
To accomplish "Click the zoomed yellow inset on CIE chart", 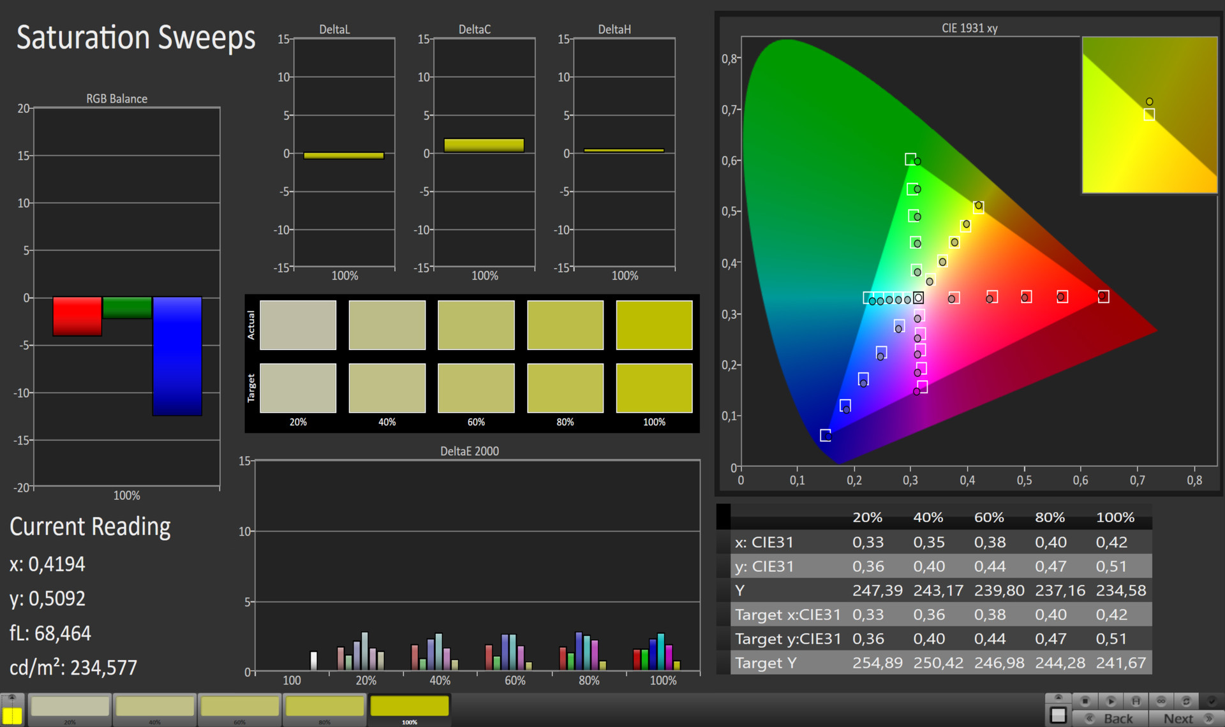I will (1150, 115).
